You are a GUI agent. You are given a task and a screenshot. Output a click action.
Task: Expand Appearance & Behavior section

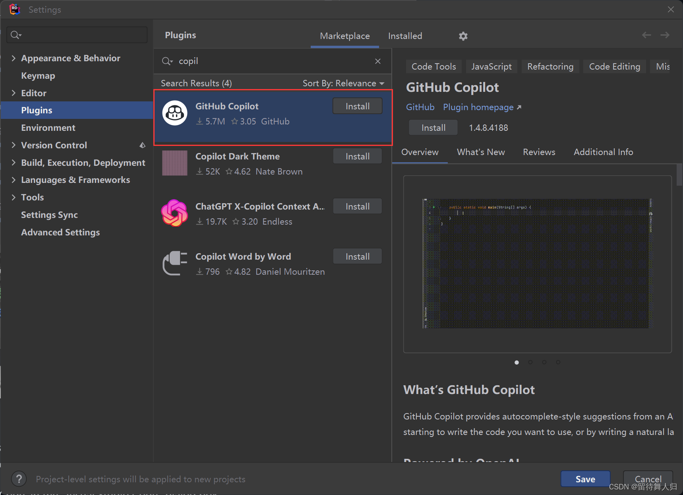click(x=14, y=58)
